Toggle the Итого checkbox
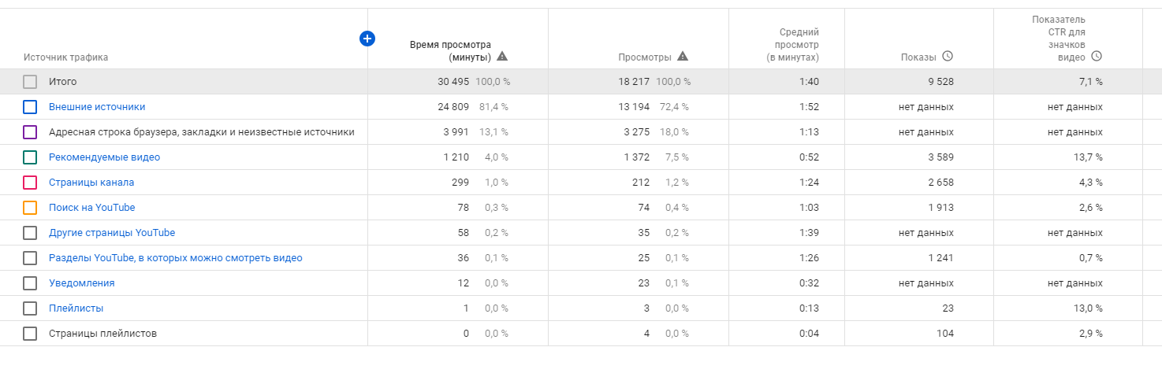This screenshot has width=1162, height=384. tap(30, 82)
